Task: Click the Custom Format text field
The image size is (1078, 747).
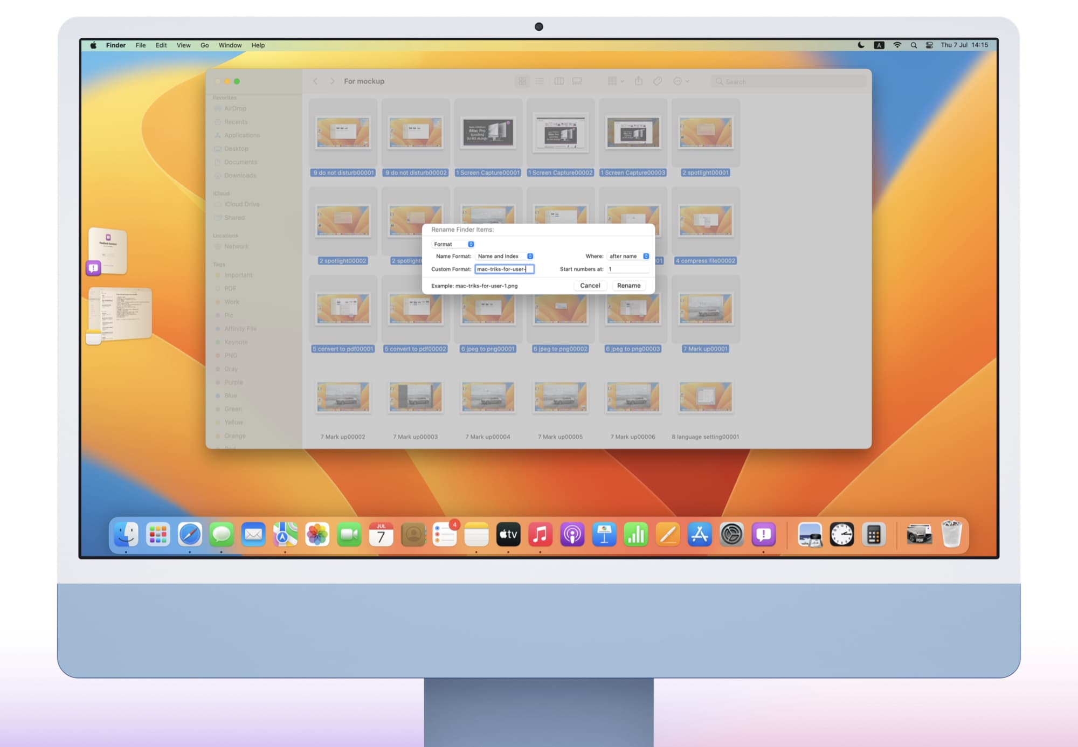Action: [x=504, y=269]
